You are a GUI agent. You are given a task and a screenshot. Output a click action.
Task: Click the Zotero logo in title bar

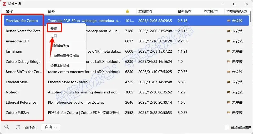pyautogui.click(x=4, y=4)
